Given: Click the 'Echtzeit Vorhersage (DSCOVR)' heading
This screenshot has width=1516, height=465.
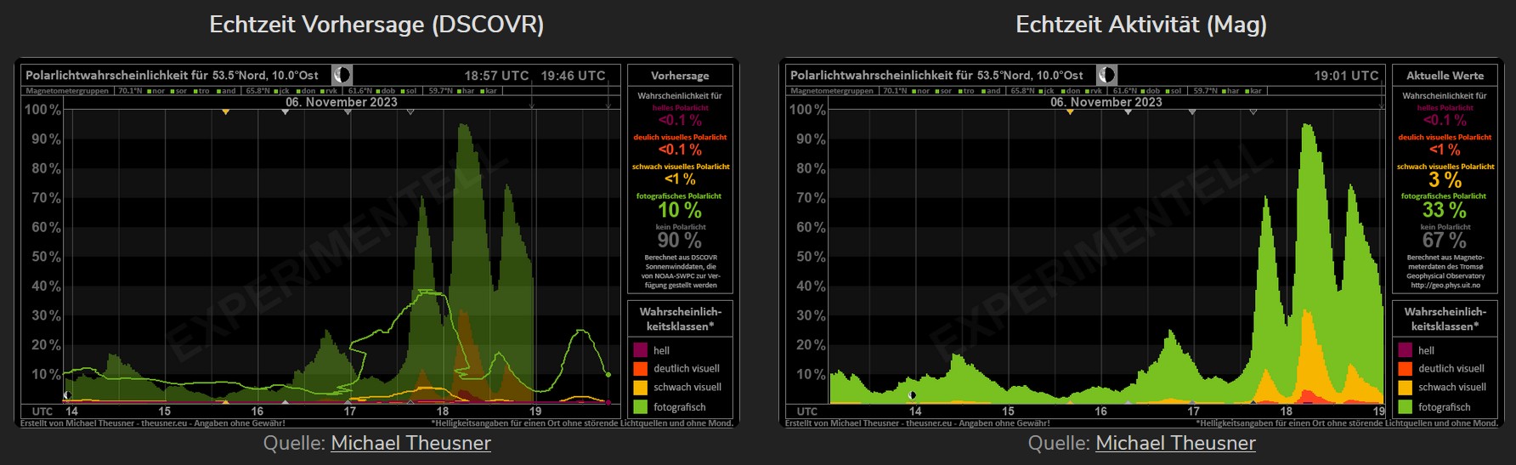Looking at the screenshot, I should coord(376,25).
